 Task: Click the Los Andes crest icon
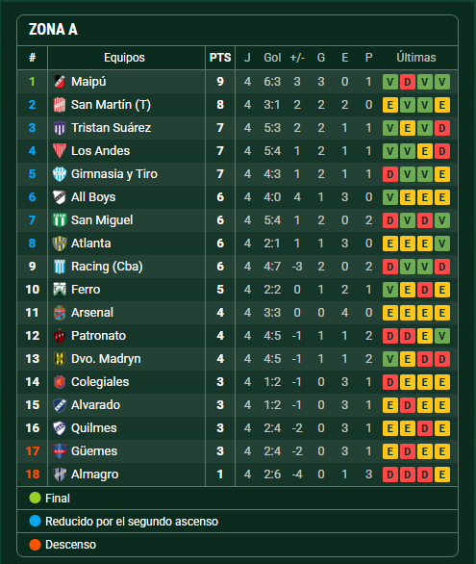(x=60, y=151)
